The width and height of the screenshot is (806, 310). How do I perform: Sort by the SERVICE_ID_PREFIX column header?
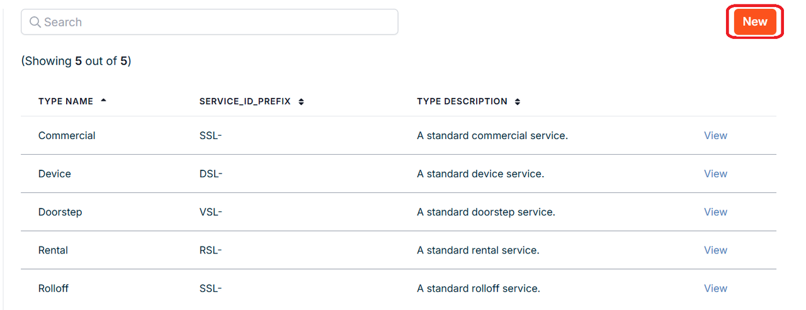click(x=245, y=101)
